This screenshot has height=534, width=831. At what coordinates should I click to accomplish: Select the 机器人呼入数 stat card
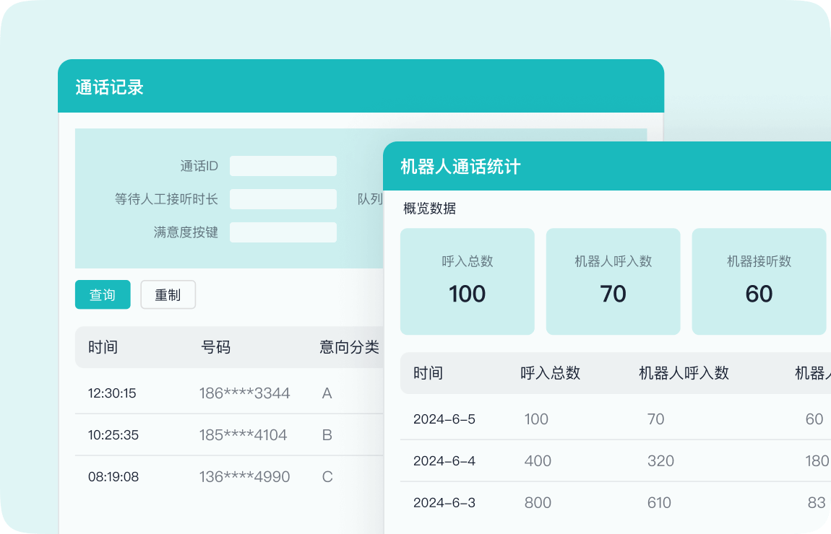click(613, 281)
